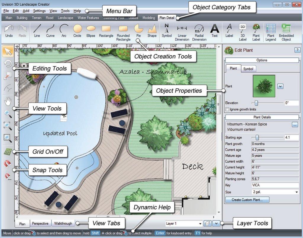Viewport: 303px width, 238px height.
Task: Switch to the Perspective view tab
Action: (40, 223)
